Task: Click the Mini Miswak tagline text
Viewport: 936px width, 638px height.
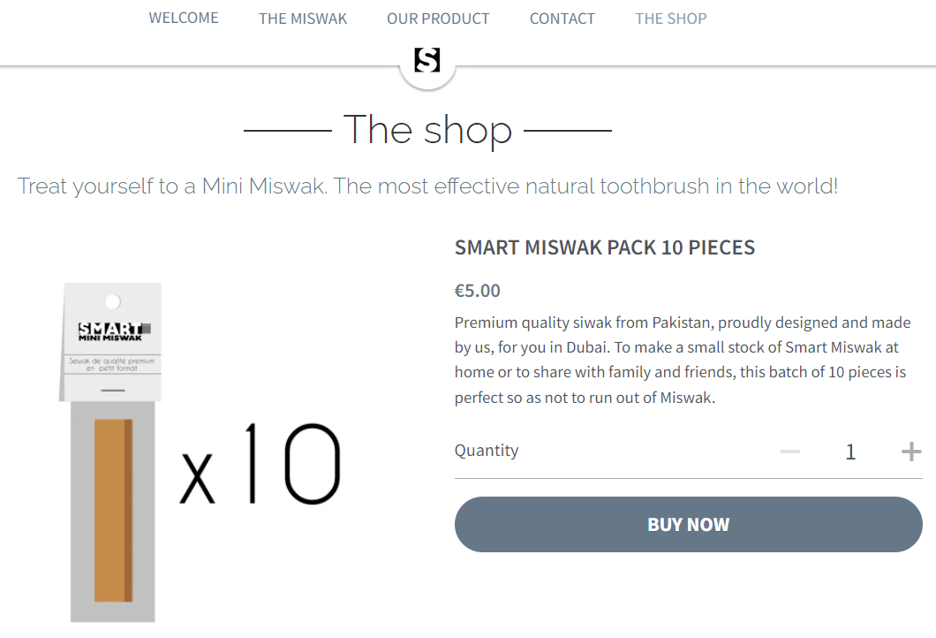Action: pos(426,186)
